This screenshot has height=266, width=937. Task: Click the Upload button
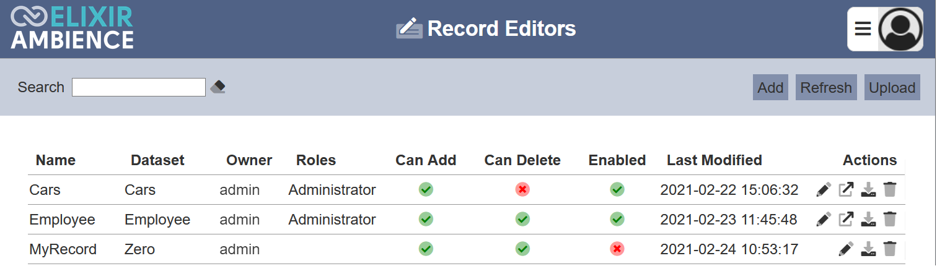[x=892, y=87]
